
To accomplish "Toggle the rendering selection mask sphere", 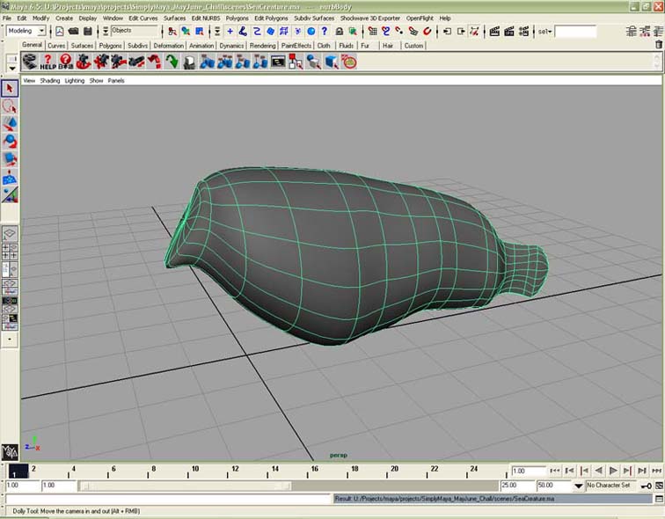I will click(311, 32).
